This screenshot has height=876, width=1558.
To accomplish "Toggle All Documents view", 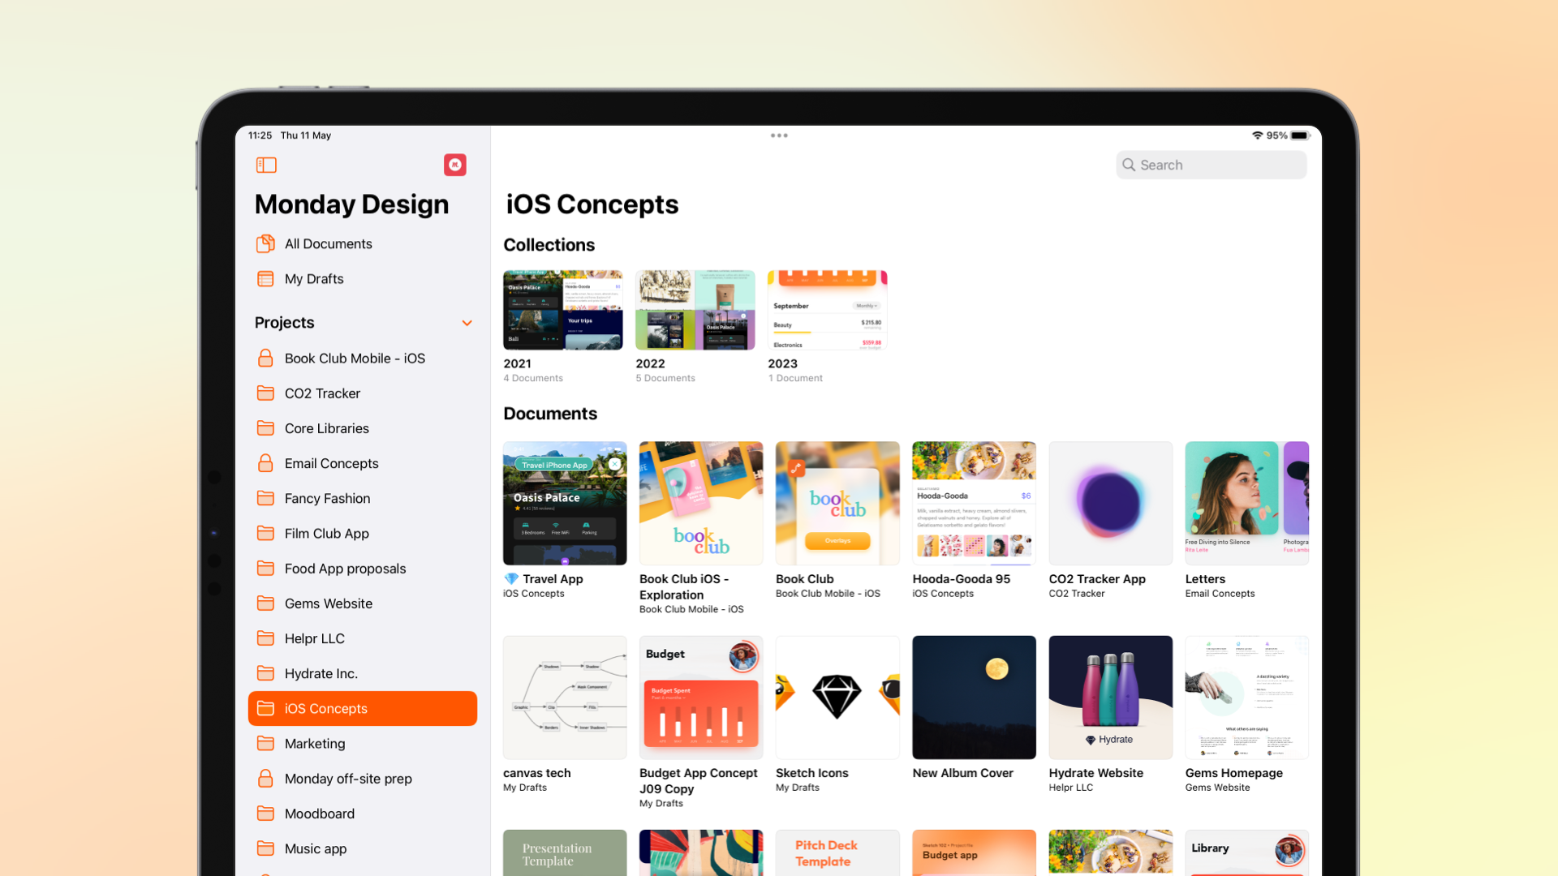I will point(328,243).
